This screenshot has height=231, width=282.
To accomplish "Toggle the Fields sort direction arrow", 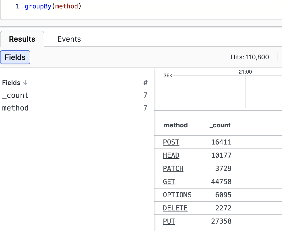I will coord(25,83).
